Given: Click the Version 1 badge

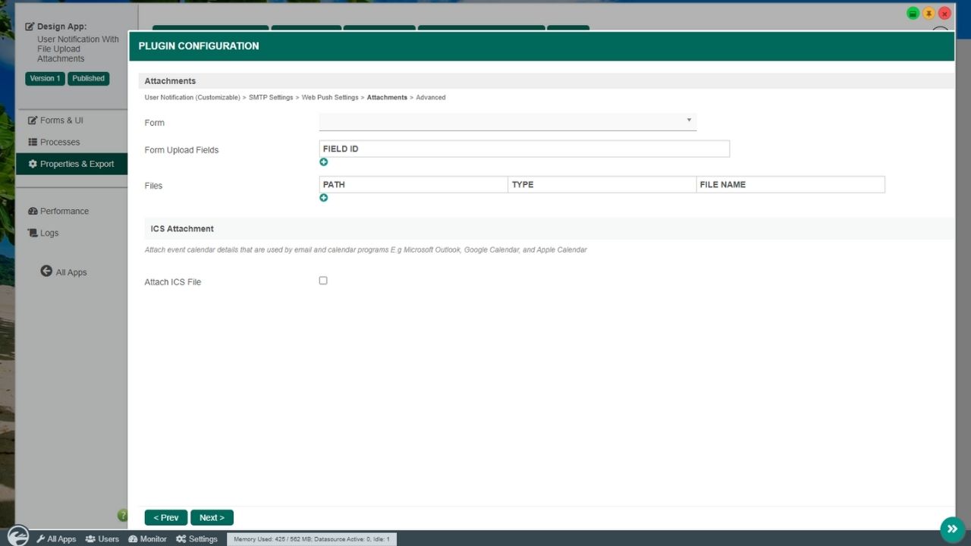Looking at the screenshot, I should tap(45, 79).
